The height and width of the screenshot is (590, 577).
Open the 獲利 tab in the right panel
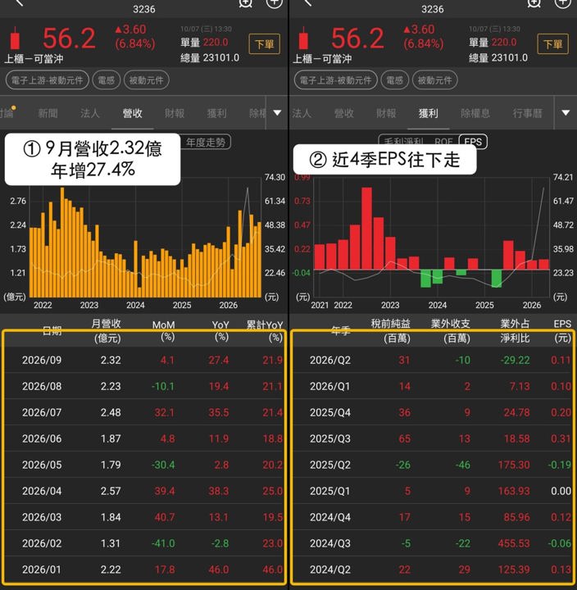tap(429, 113)
